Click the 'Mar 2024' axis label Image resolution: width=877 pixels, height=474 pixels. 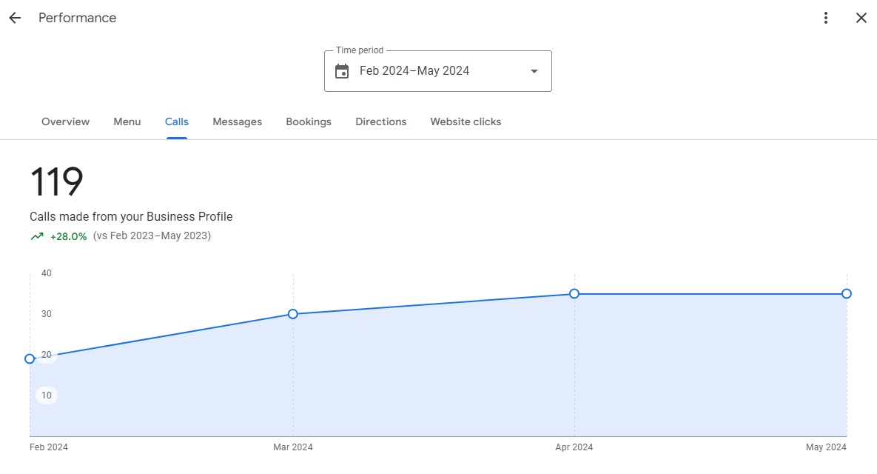[x=293, y=447]
